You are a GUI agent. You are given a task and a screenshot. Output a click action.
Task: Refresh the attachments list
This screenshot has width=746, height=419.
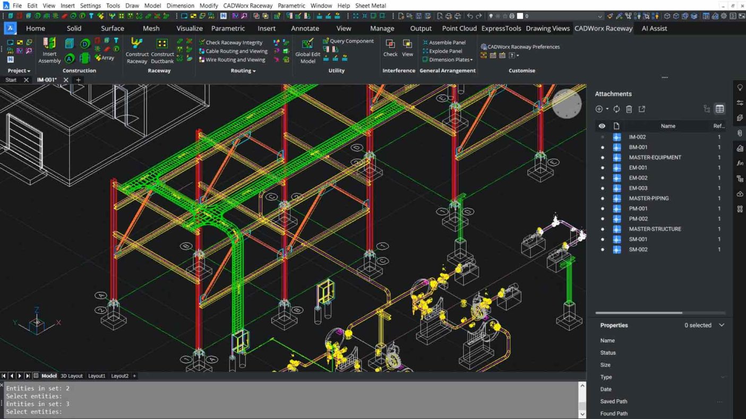[616, 109]
